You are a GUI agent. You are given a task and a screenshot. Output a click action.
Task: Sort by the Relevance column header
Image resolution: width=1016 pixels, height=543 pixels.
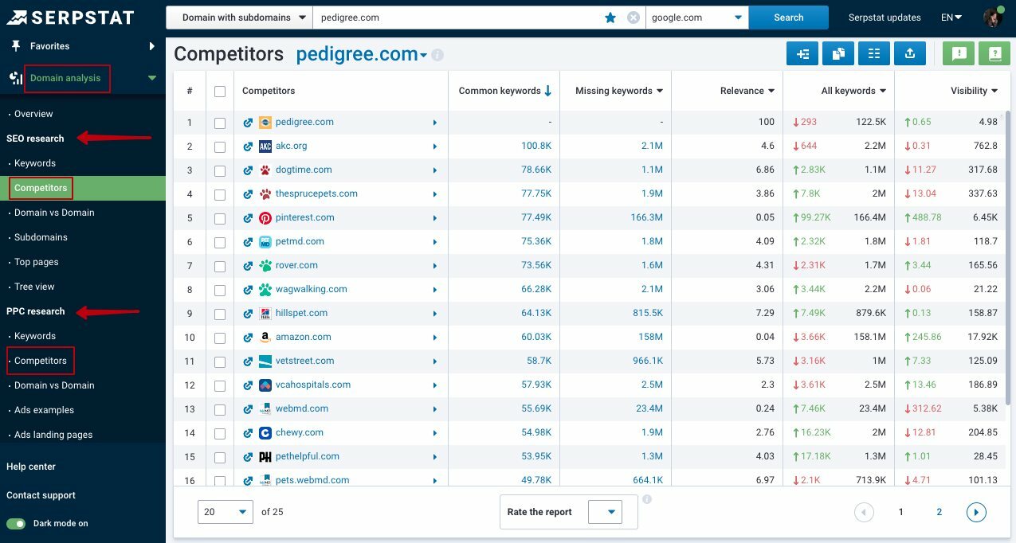(x=747, y=91)
